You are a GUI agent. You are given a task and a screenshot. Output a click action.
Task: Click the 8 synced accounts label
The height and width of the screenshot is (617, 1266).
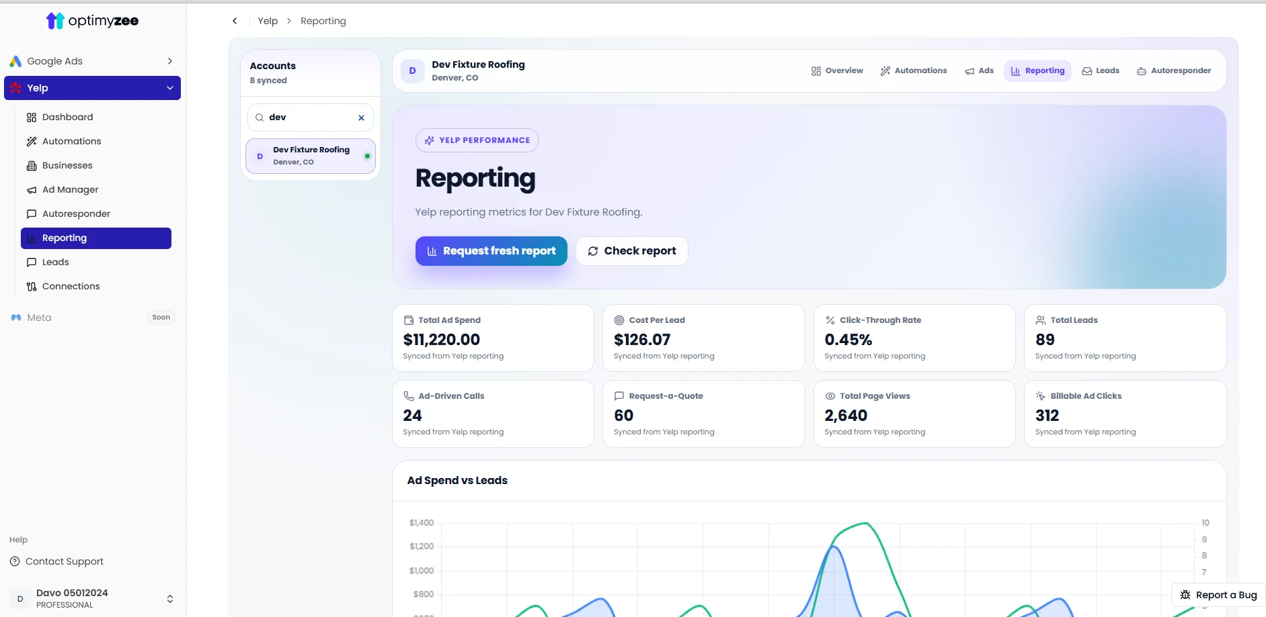(268, 81)
